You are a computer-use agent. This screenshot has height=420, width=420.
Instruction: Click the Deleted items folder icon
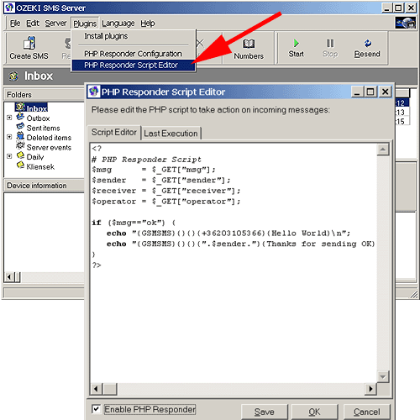pyautogui.click(x=20, y=136)
